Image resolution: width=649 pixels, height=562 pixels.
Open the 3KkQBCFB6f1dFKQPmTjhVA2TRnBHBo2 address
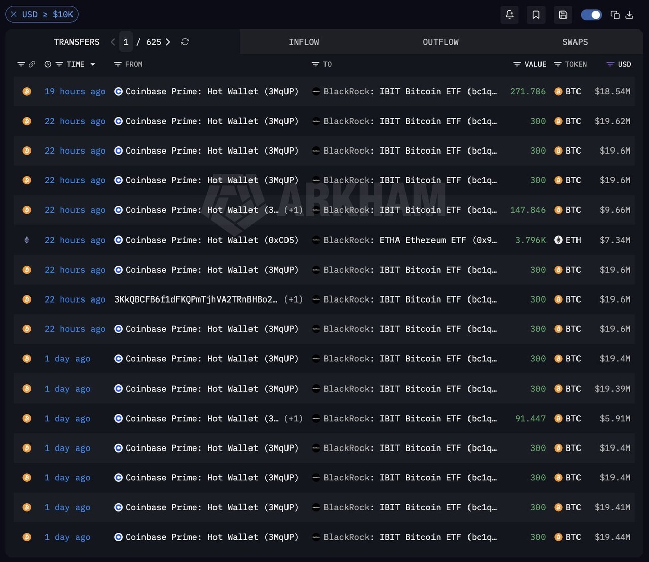(x=196, y=299)
